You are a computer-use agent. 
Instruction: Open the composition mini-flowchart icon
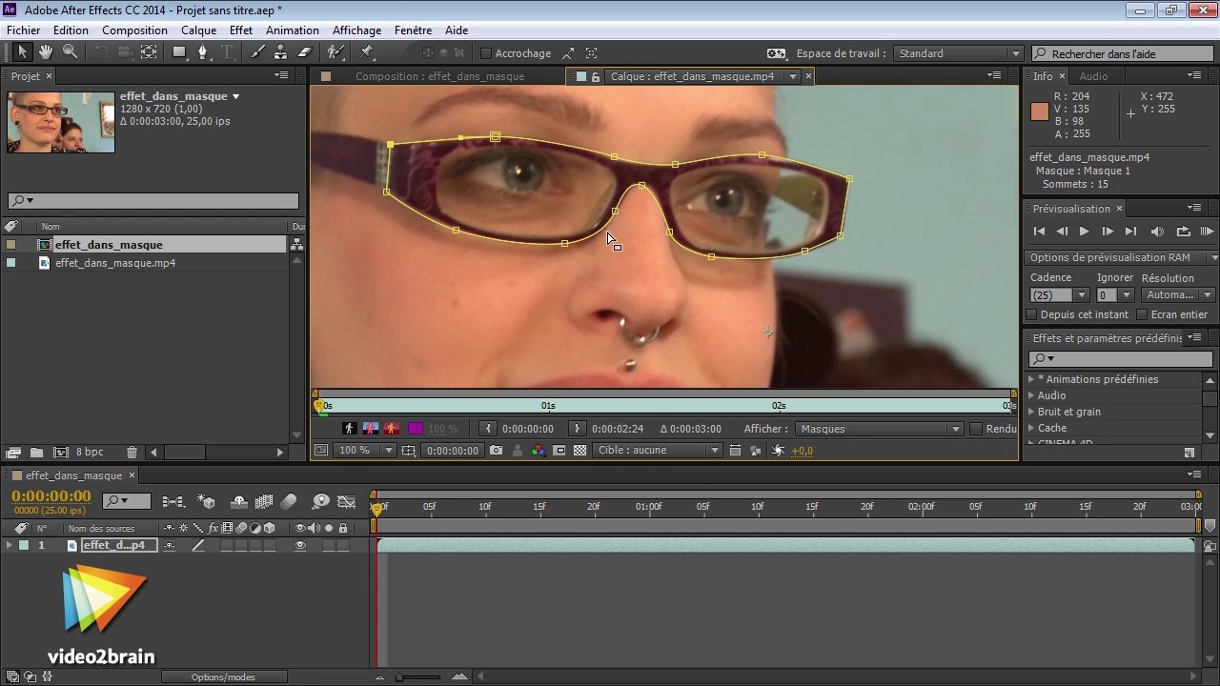coord(173,501)
